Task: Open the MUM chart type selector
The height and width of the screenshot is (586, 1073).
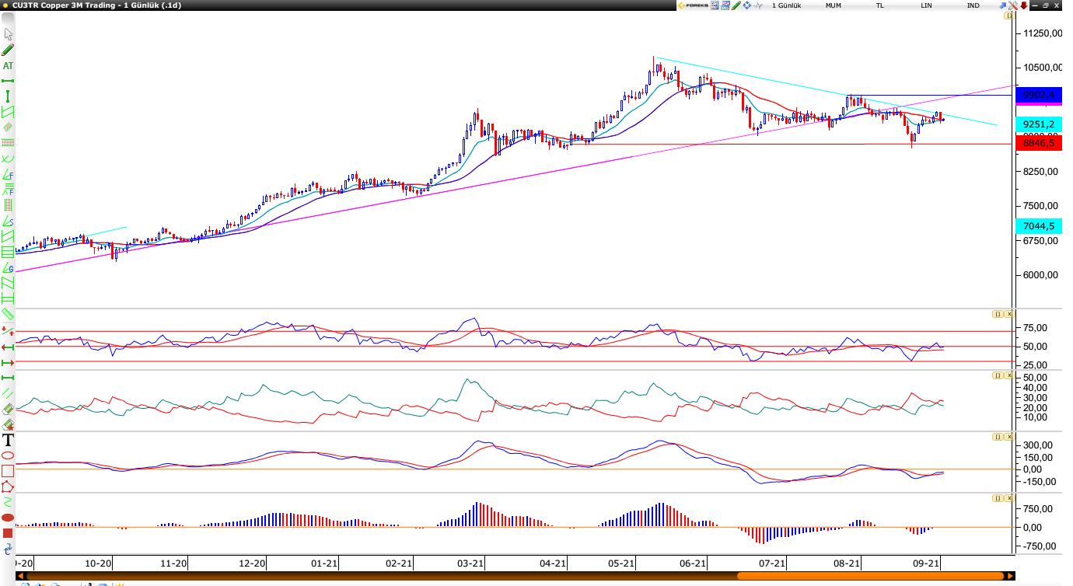Action: (x=834, y=5)
